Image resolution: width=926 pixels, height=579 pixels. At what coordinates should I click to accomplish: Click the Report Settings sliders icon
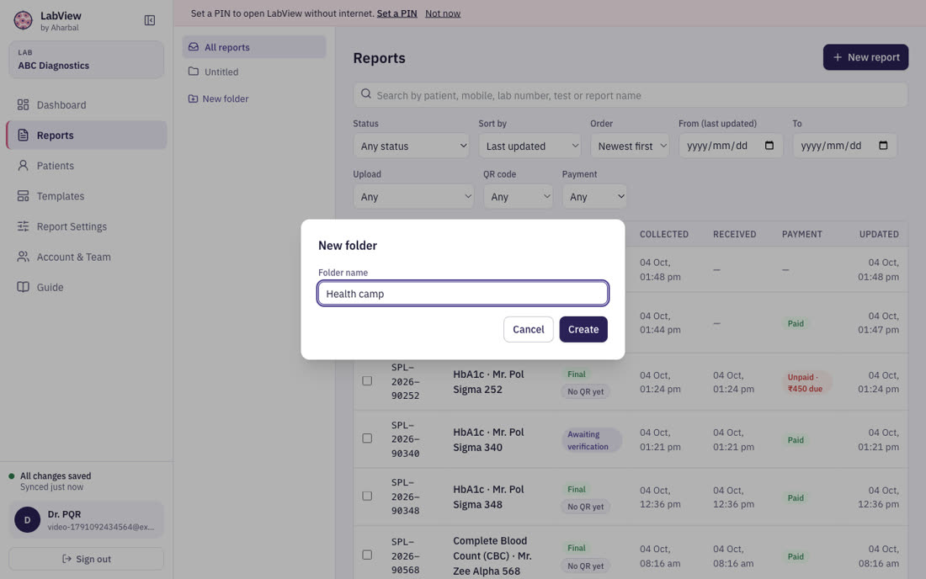(23, 226)
